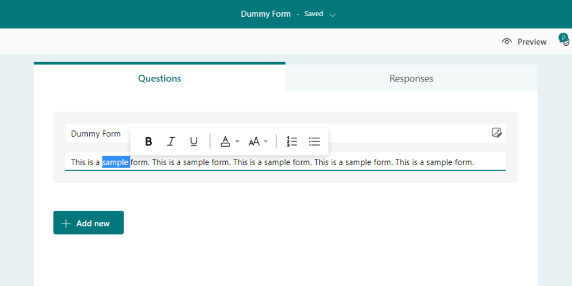
Task: Select the Questions tab
Action: [x=159, y=78]
